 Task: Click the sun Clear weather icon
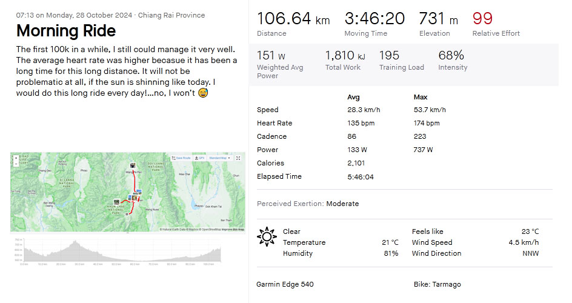[x=267, y=236]
